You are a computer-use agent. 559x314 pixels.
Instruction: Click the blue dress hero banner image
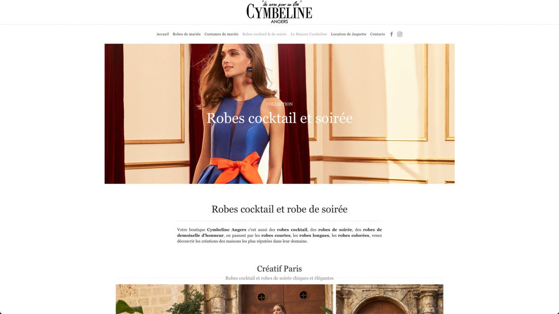(x=279, y=114)
